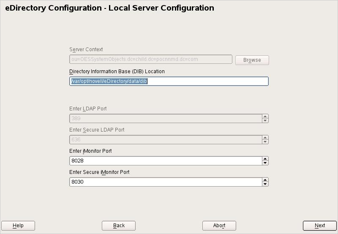Click the Secure LDAP Port down arrow

[265, 142]
